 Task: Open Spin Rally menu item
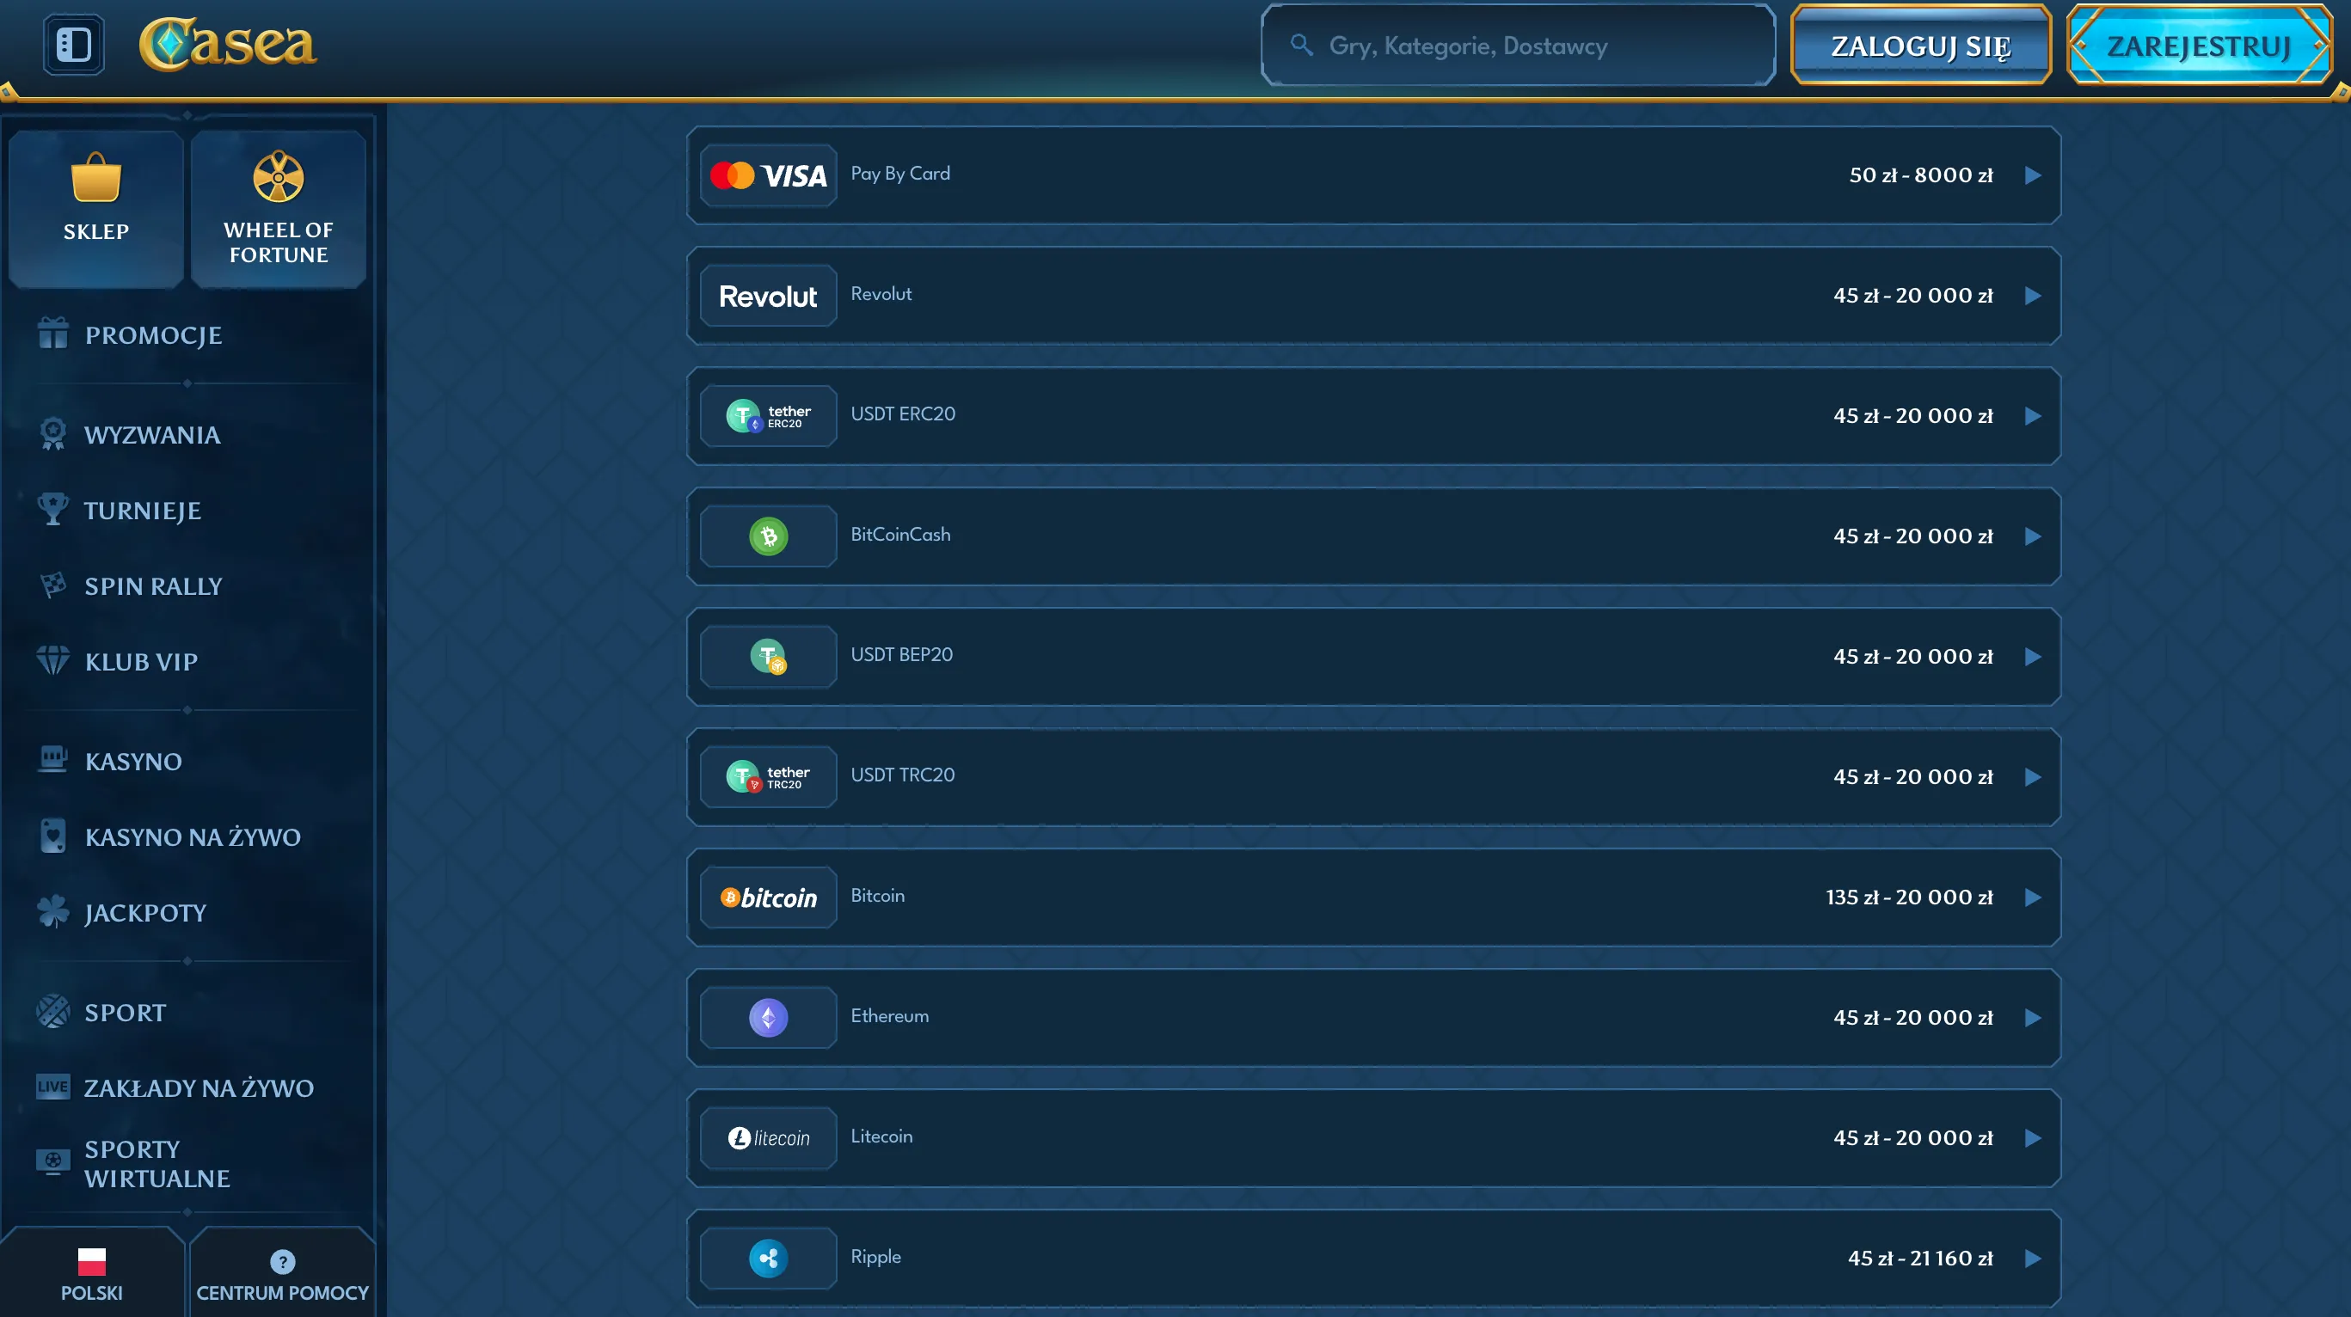[x=153, y=586]
